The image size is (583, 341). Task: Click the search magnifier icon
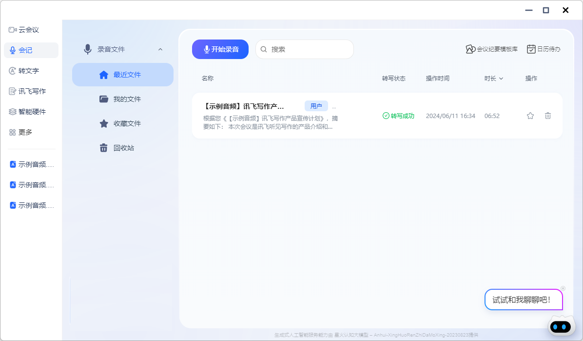coord(264,49)
